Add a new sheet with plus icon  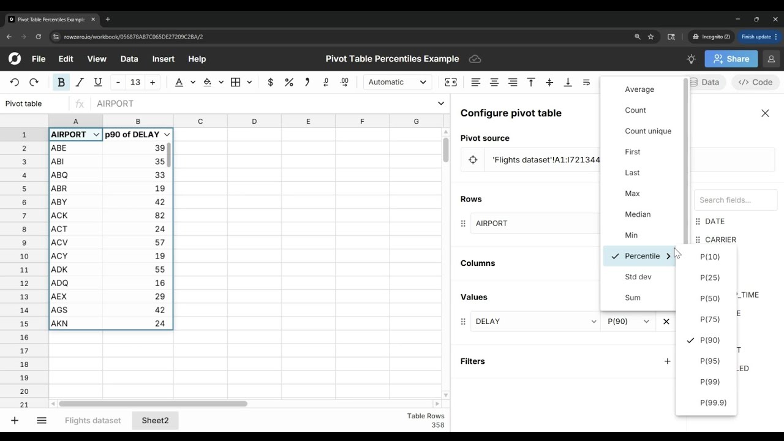pos(15,420)
